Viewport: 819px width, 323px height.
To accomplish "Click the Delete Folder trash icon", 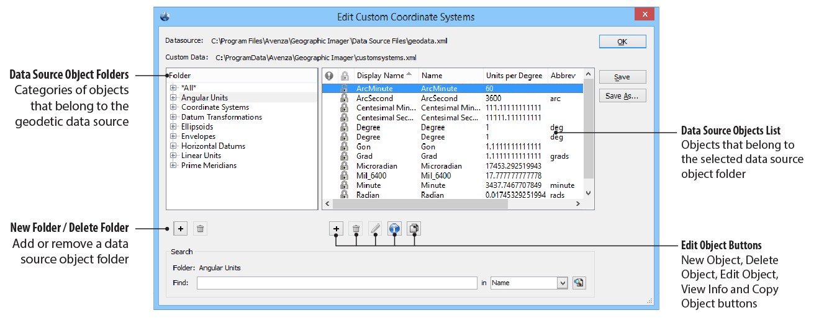I will point(200,229).
